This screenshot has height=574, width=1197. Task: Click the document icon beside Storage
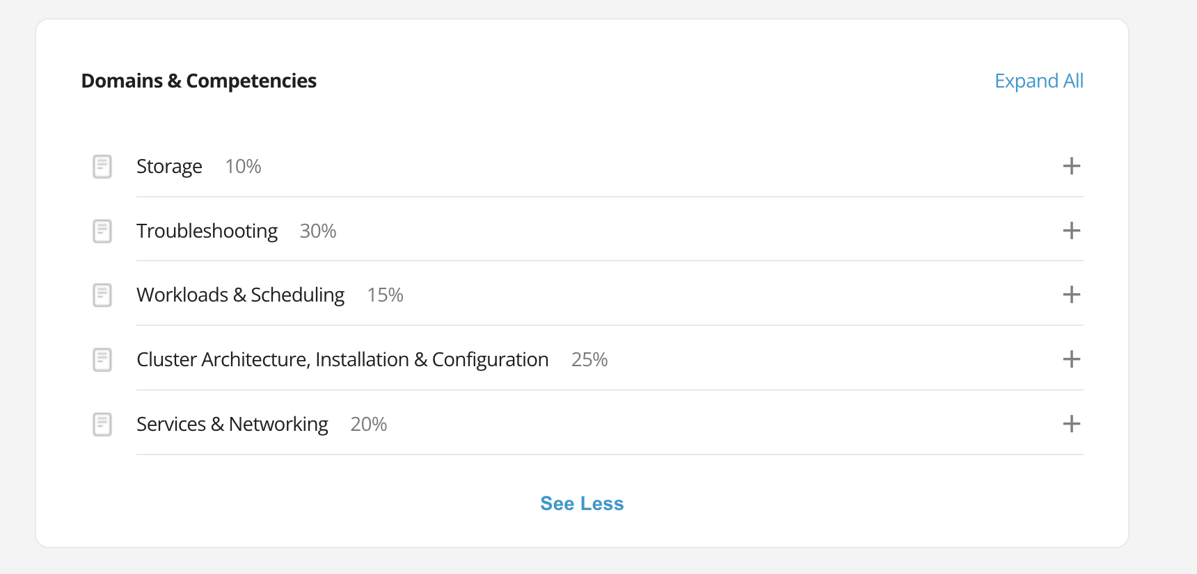[102, 167]
